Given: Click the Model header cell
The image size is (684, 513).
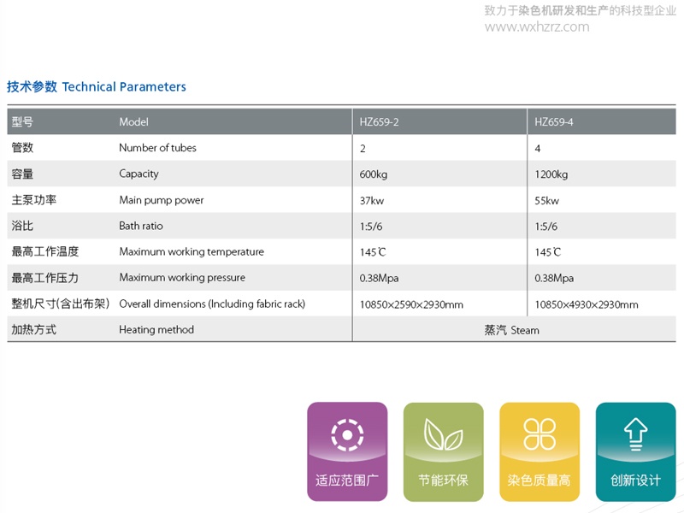Looking at the screenshot, I should click(133, 122).
